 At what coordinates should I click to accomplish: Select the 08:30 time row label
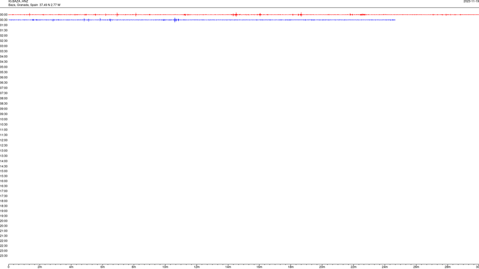click(3, 104)
